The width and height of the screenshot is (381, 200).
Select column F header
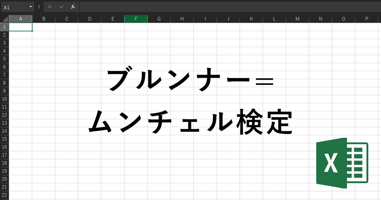point(136,19)
